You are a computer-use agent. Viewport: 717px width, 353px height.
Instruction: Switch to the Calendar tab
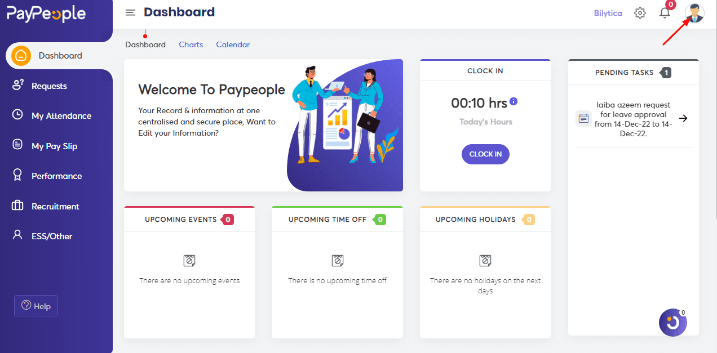click(233, 44)
